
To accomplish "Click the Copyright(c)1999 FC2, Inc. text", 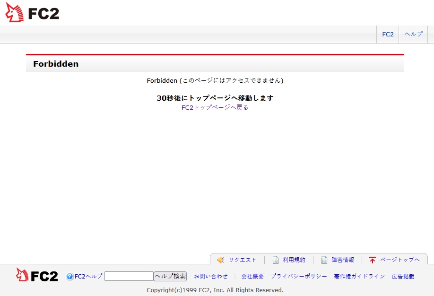I will tap(215, 290).
